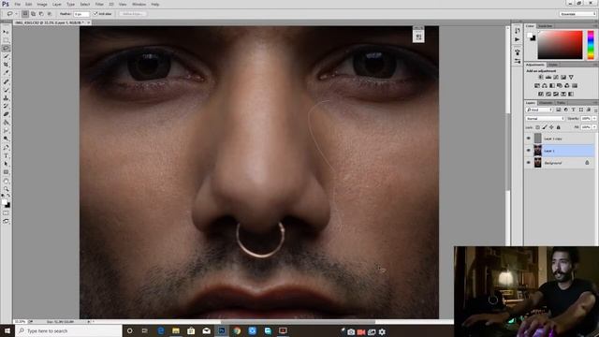The height and width of the screenshot is (337, 599).
Task: Click the rainbow hue slider strip
Action: click(591, 45)
